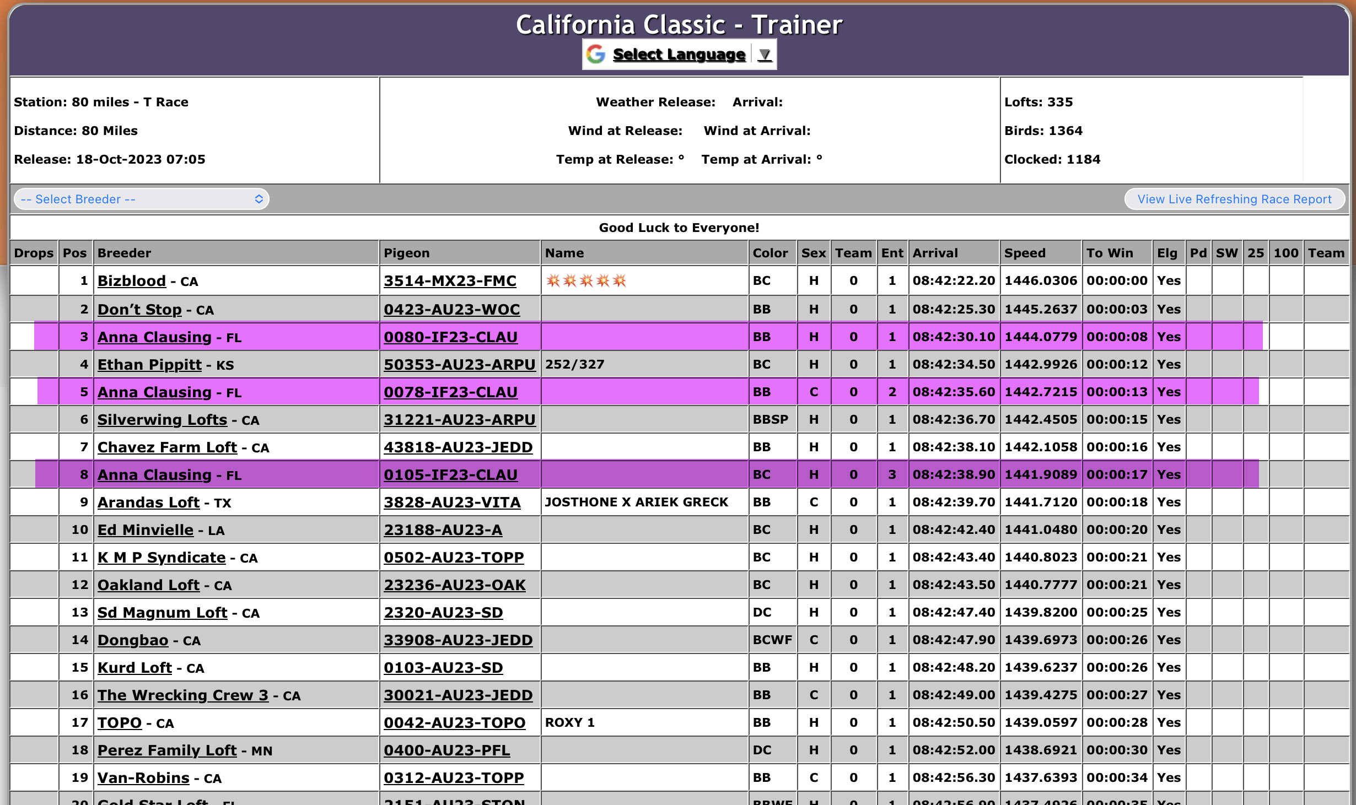Open pigeon 3828-AU23-VITA link
Screen dimensions: 1356x805
point(452,503)
